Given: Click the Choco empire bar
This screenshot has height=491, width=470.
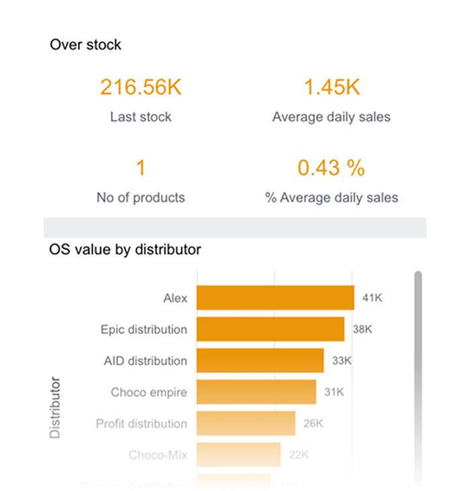Looking at the screenshot, I should pos(256,392).
